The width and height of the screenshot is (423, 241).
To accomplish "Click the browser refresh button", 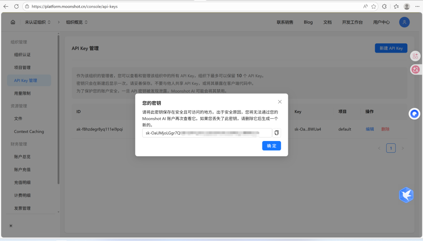I will (x=16, y=7).
